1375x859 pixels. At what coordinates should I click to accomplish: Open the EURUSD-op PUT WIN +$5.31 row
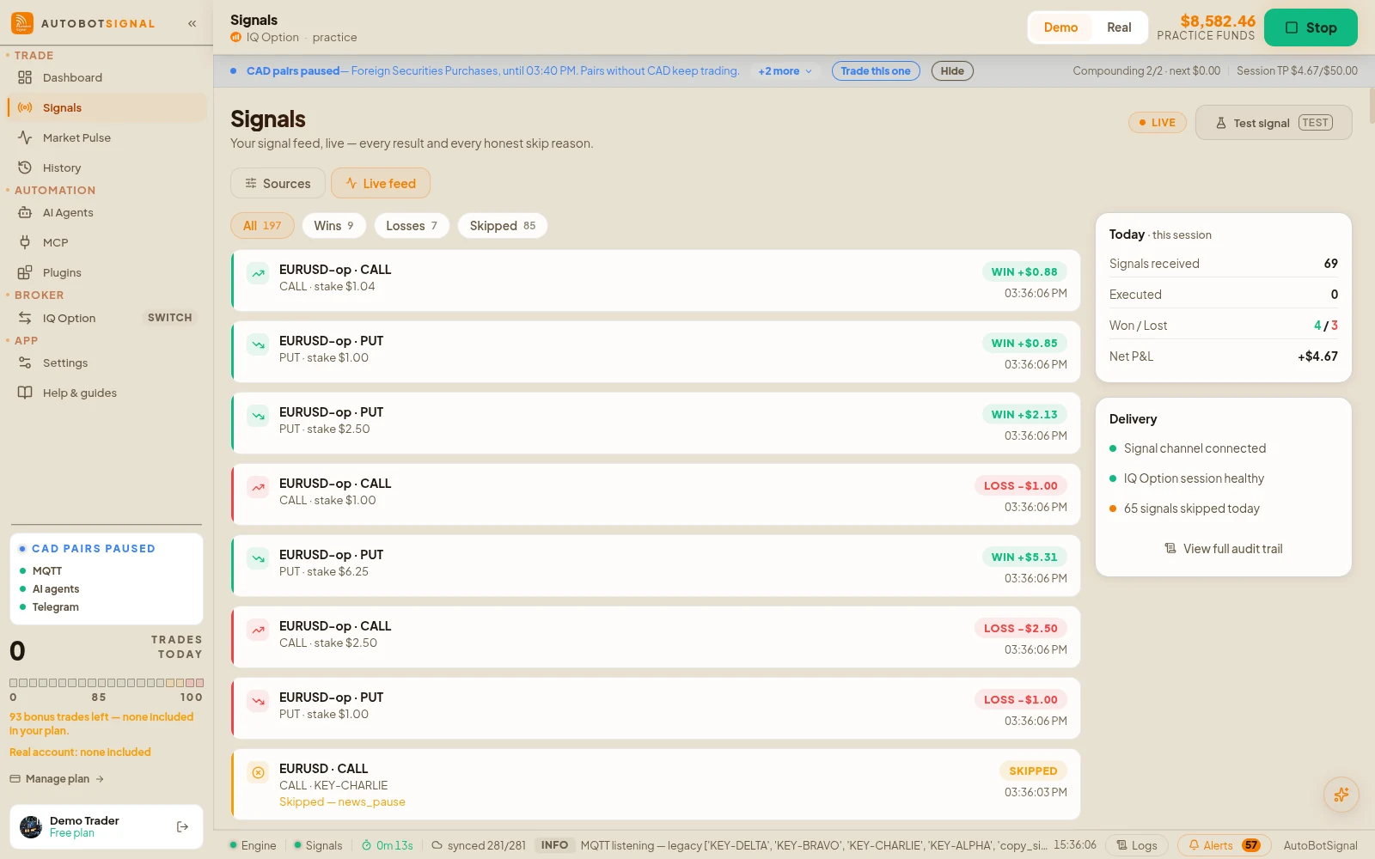656,566
